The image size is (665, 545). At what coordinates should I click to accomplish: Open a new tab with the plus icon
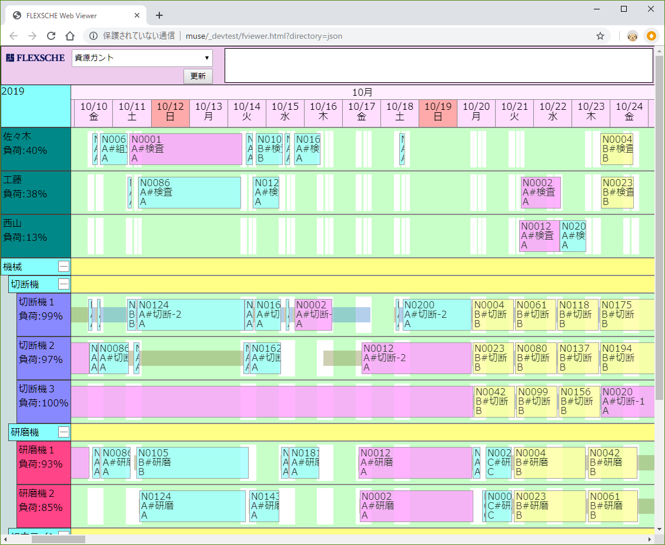(159, 15)
